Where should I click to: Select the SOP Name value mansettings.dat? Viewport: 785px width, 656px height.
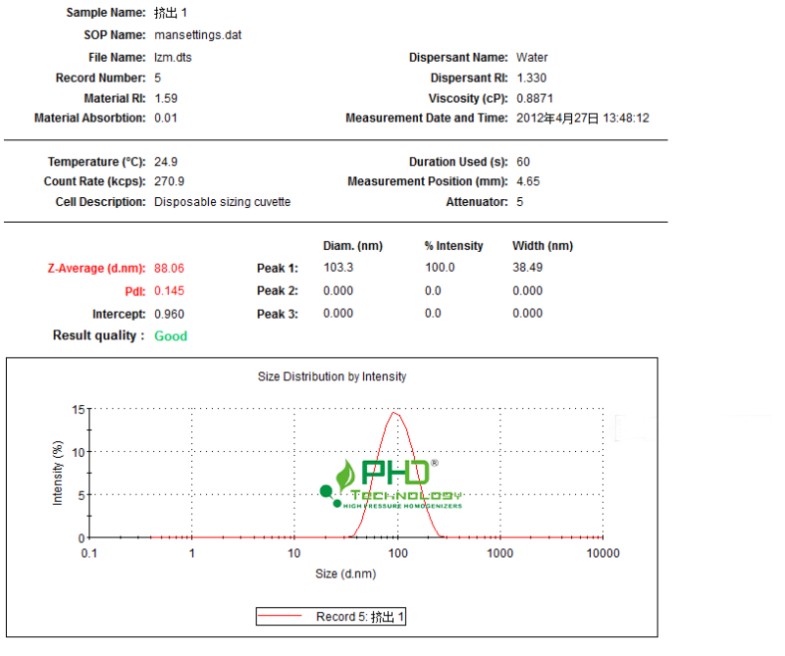[198, 35]
